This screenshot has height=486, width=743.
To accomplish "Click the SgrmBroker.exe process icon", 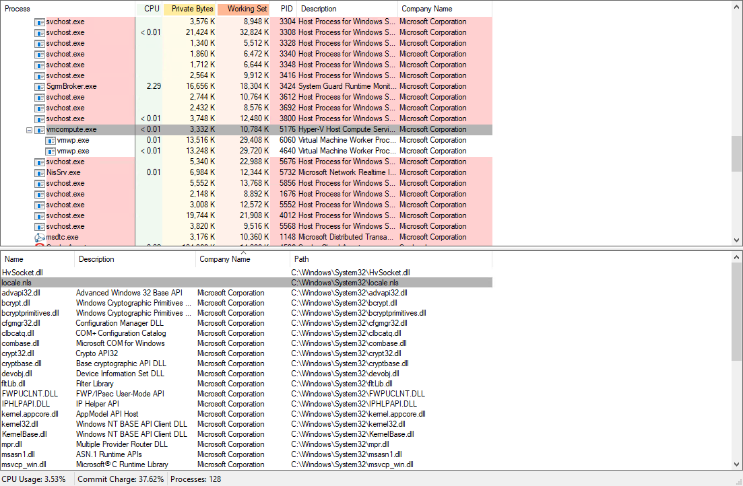I will [40, 87].
